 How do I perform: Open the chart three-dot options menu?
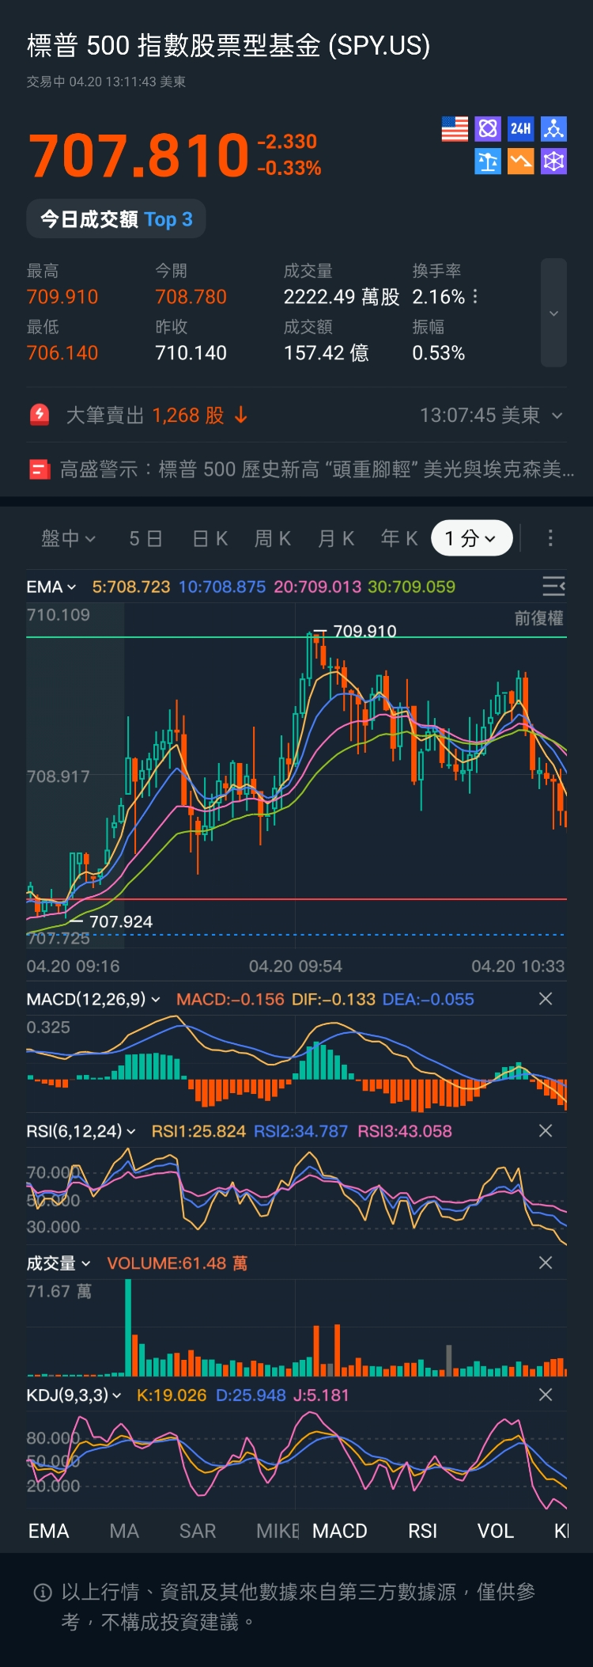pyautogui.click(x=550, y=538)
